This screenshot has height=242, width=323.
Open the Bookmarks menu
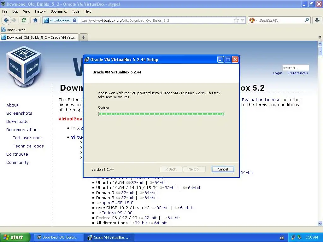(x=59, y=11)
